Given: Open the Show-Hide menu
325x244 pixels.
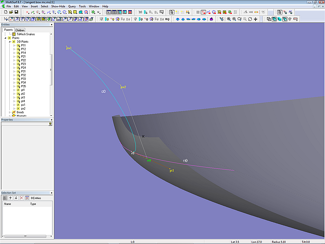Looking at the screenshot, I should click(x=58, y=6).
